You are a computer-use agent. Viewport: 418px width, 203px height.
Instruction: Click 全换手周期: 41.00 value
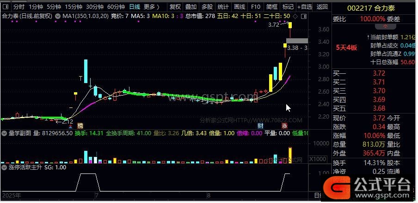coord(129,133)
